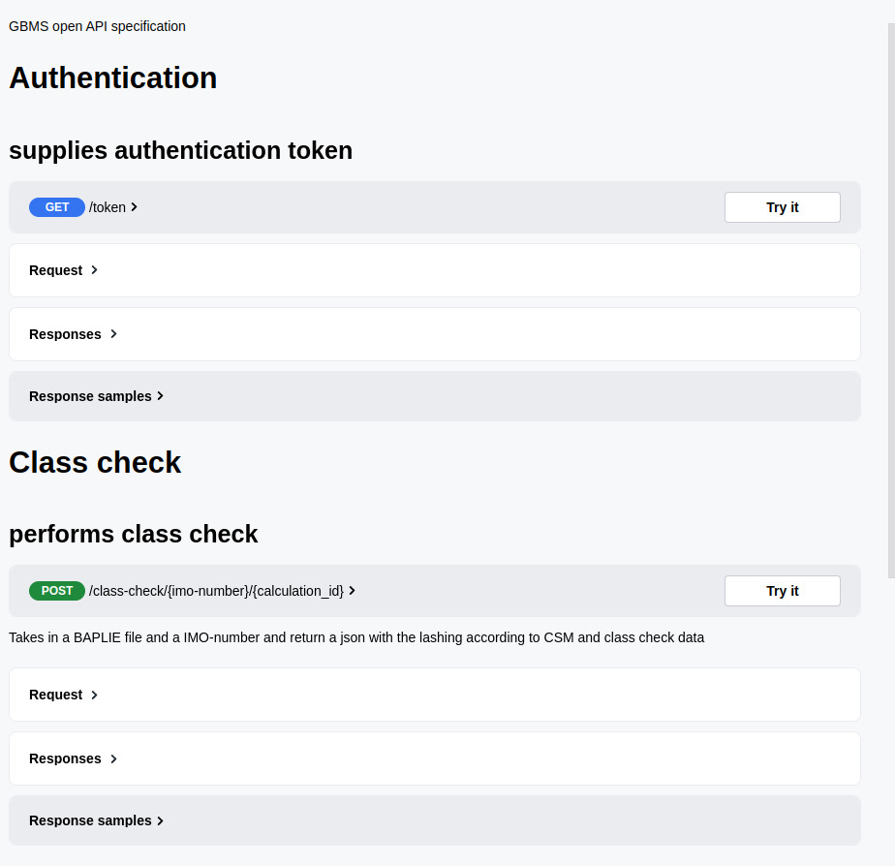Click the Authentication section heading
Image resolution: width=895 pixels, height=866 pixels.
pyautogui.click(x=112, y=77)
